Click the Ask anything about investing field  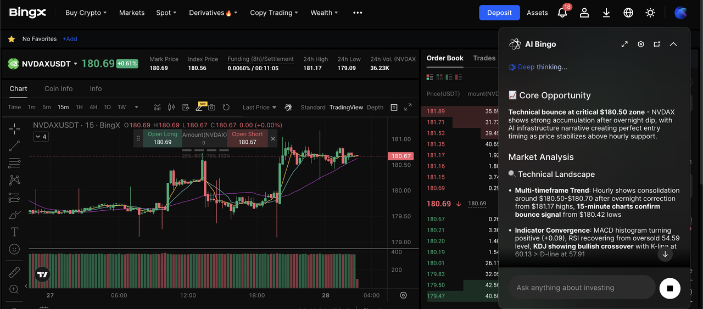[581, 288]
